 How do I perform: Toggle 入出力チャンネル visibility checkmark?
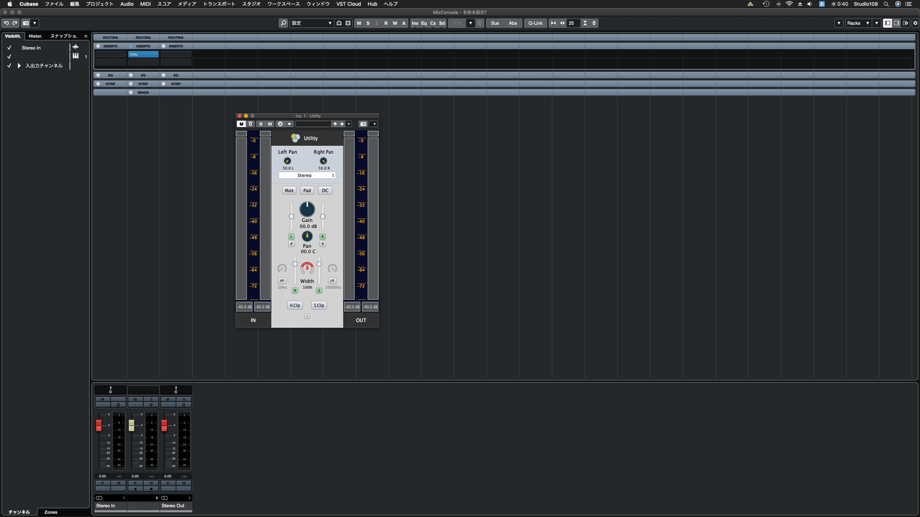9,65
